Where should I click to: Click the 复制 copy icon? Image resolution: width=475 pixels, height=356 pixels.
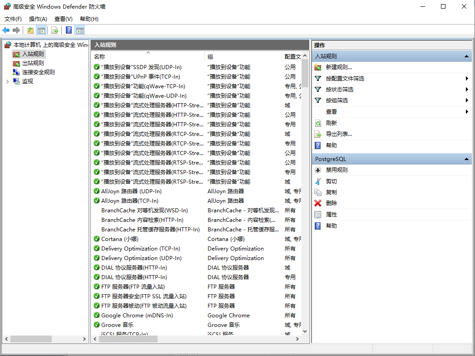coord(318,192)
